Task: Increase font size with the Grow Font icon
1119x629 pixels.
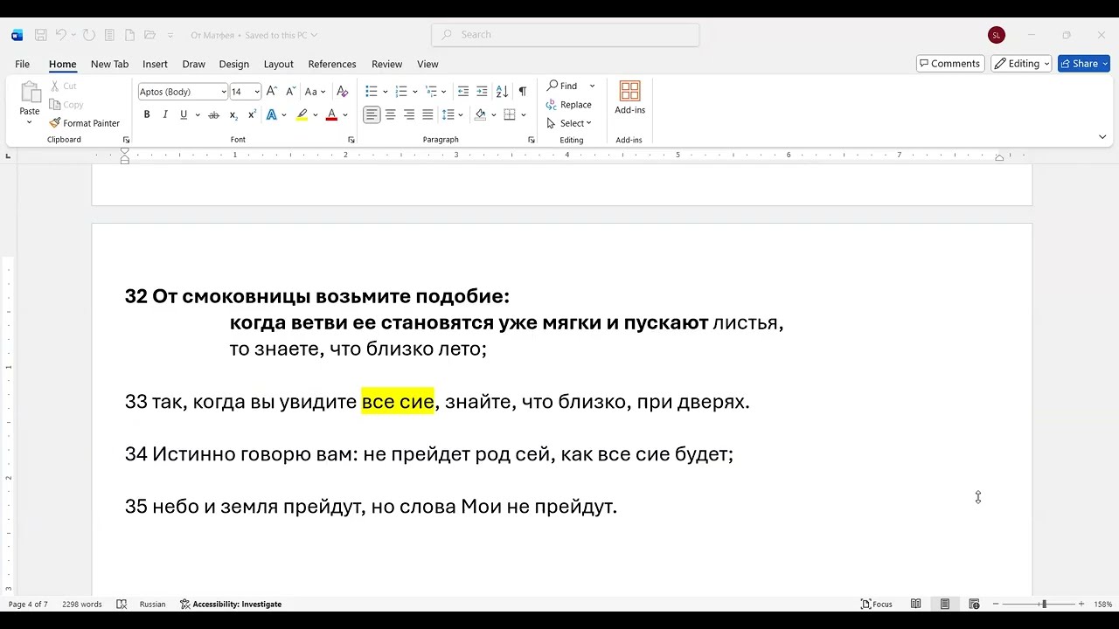Action: pyautogui.click(x=272, y=91)
